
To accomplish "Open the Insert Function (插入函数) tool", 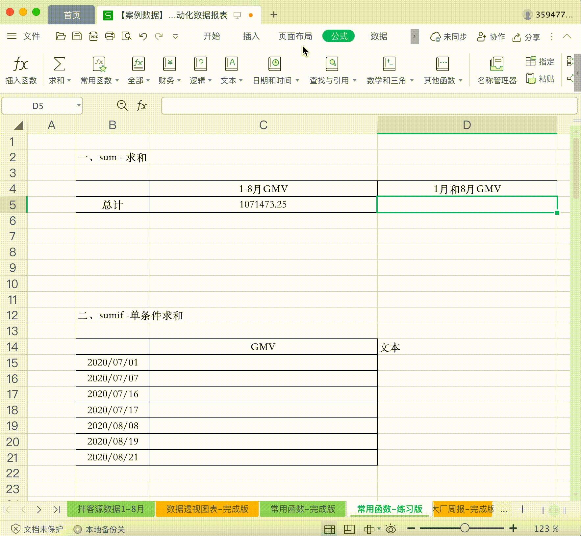I will pos(21,70).
